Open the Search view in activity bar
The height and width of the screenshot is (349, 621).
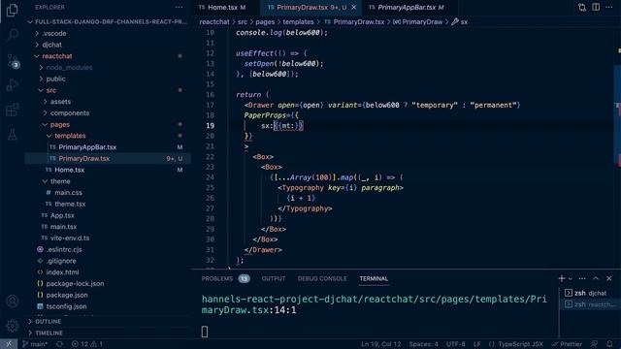coord(13,35)
